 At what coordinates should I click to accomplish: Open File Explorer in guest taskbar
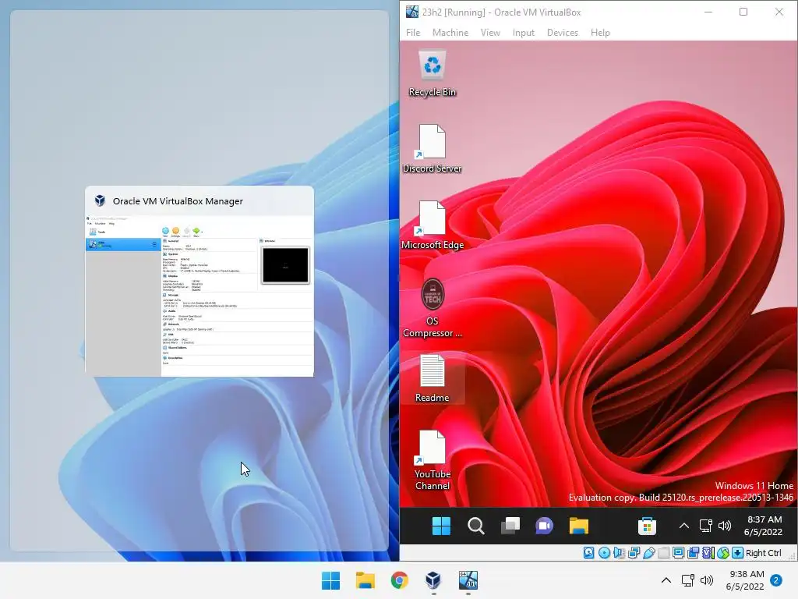(579, 526)
